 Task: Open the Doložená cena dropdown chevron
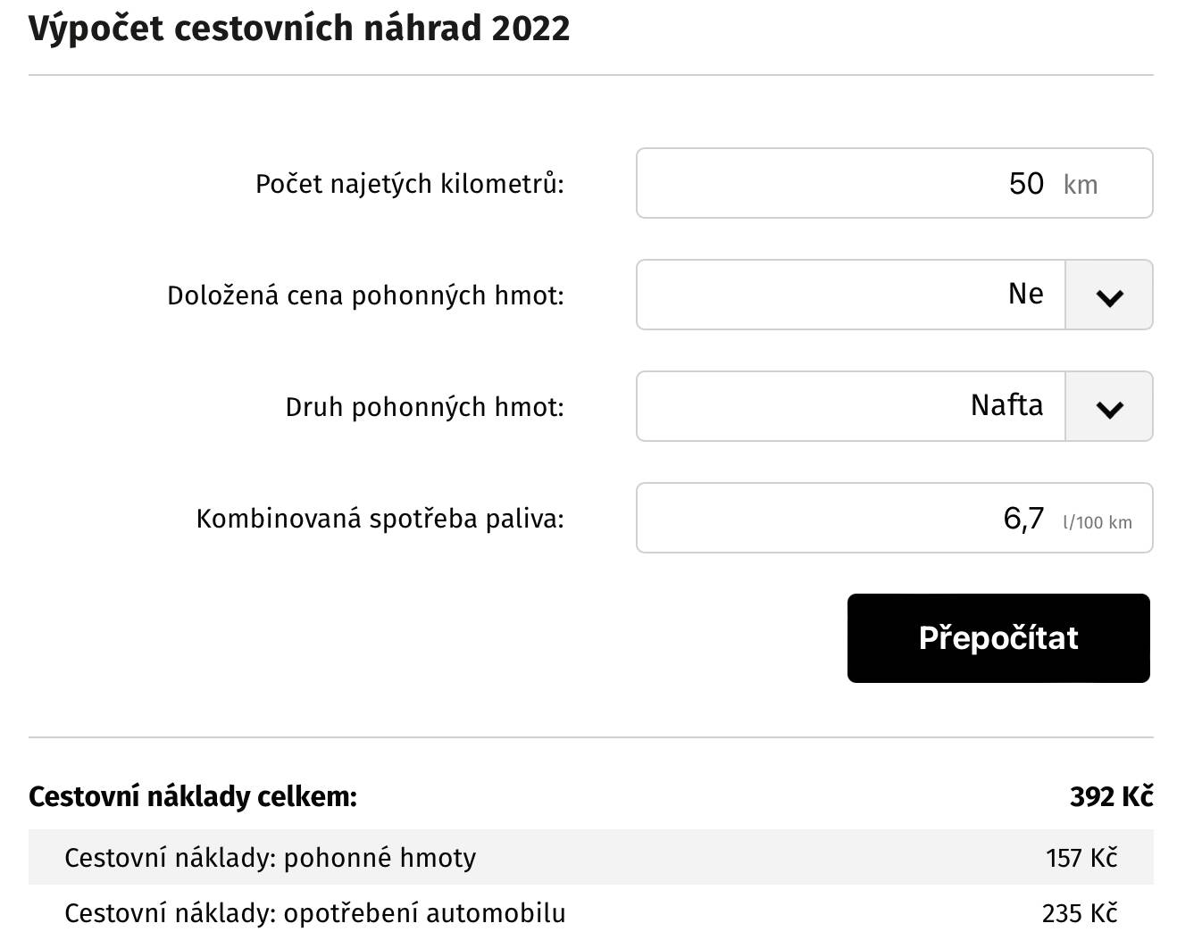pos(1108,295)
